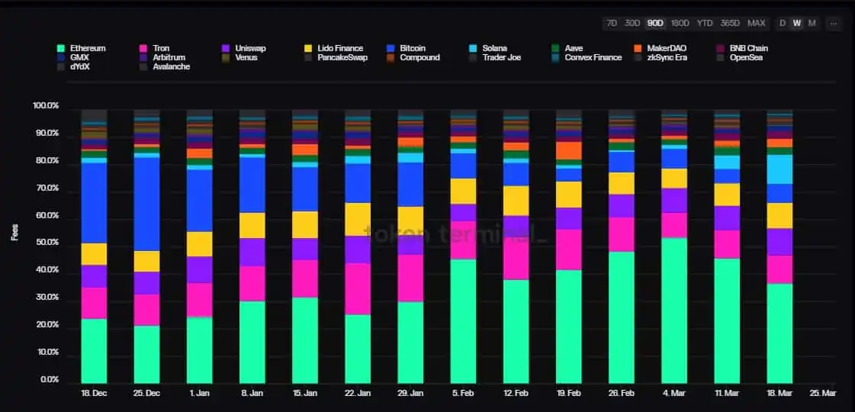This screenshot has height=412, width=855.
Task: Select the 90D time range
Action: coord(655,23)
